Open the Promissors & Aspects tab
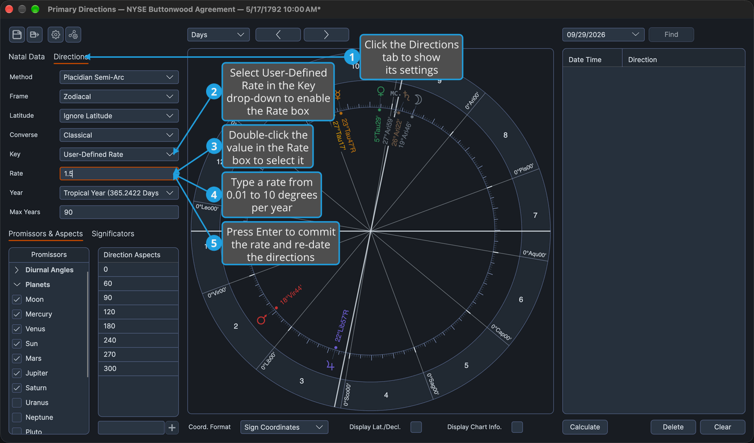Image resolution: width=754 pixels, height=443 pixels. [x=45, y=234]
